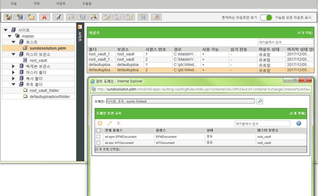Toggle the select-all checkbox in rules header
318x196 pixels.
98,131
